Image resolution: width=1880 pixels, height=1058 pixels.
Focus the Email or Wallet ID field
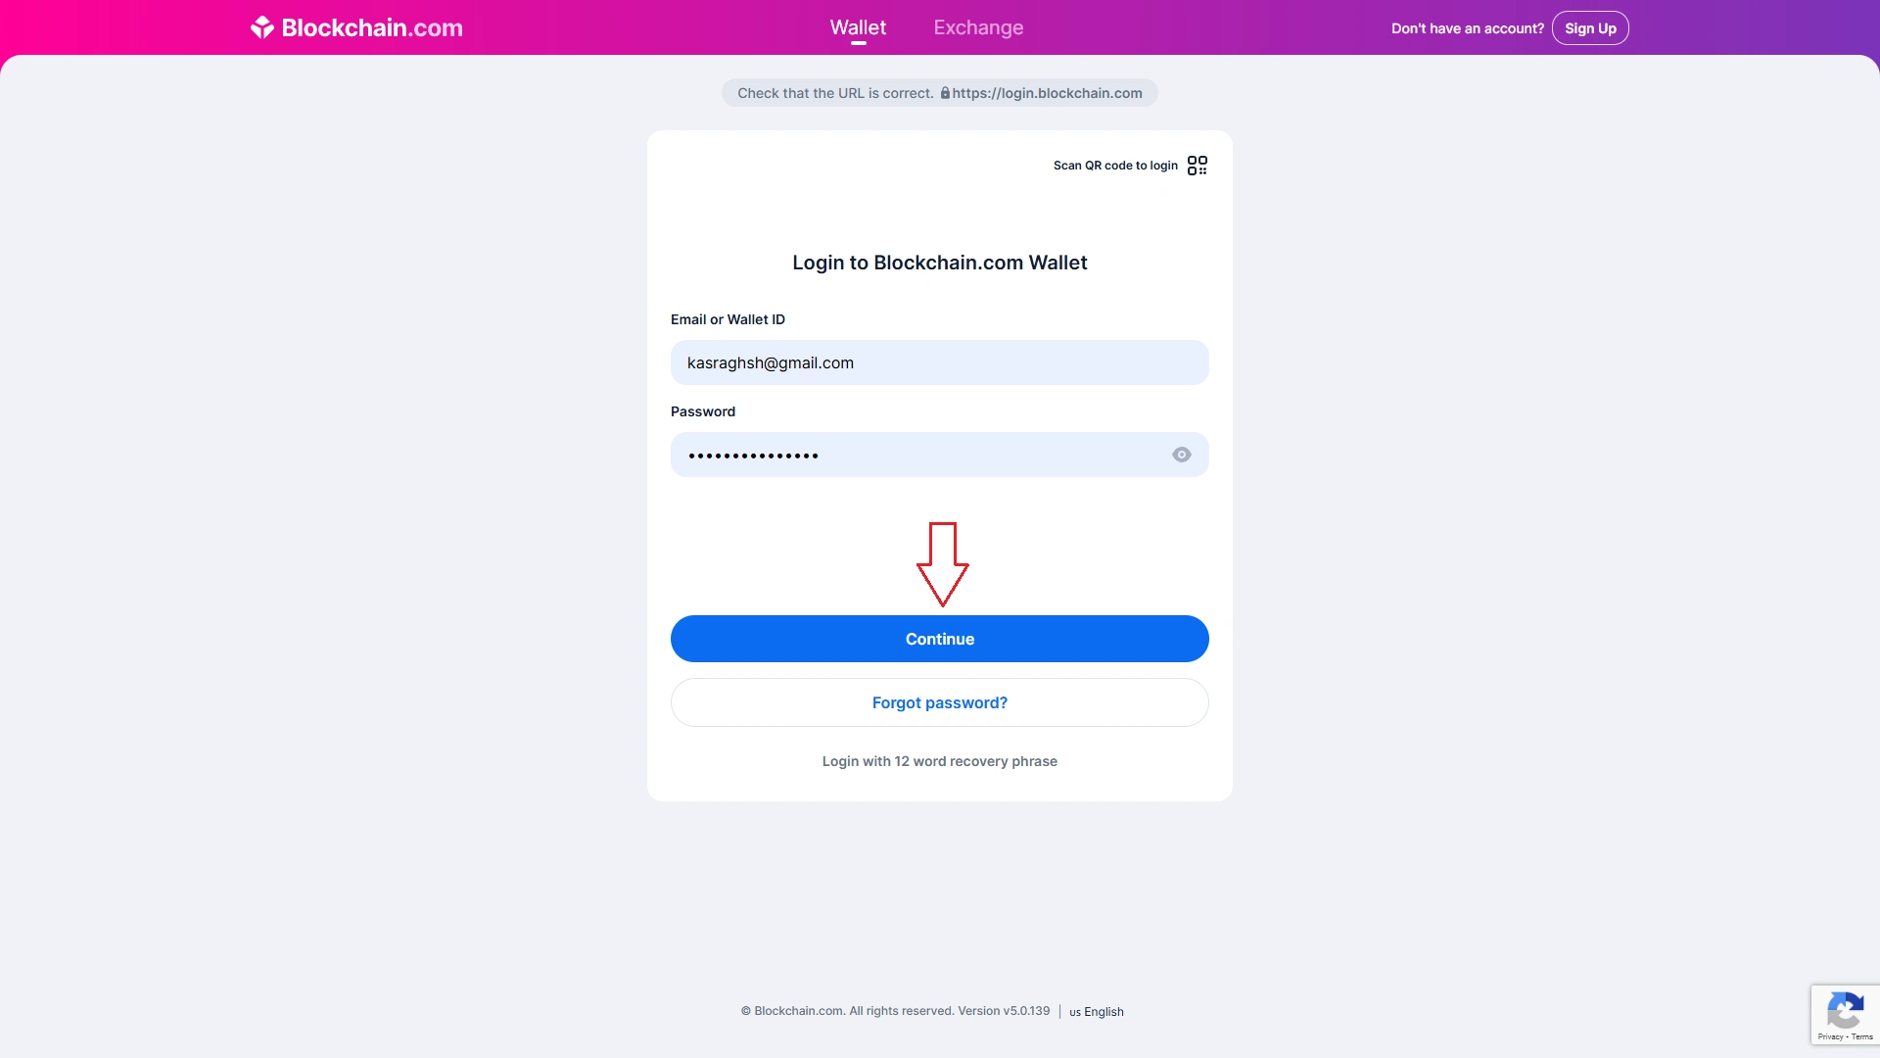tap(940, 362)
